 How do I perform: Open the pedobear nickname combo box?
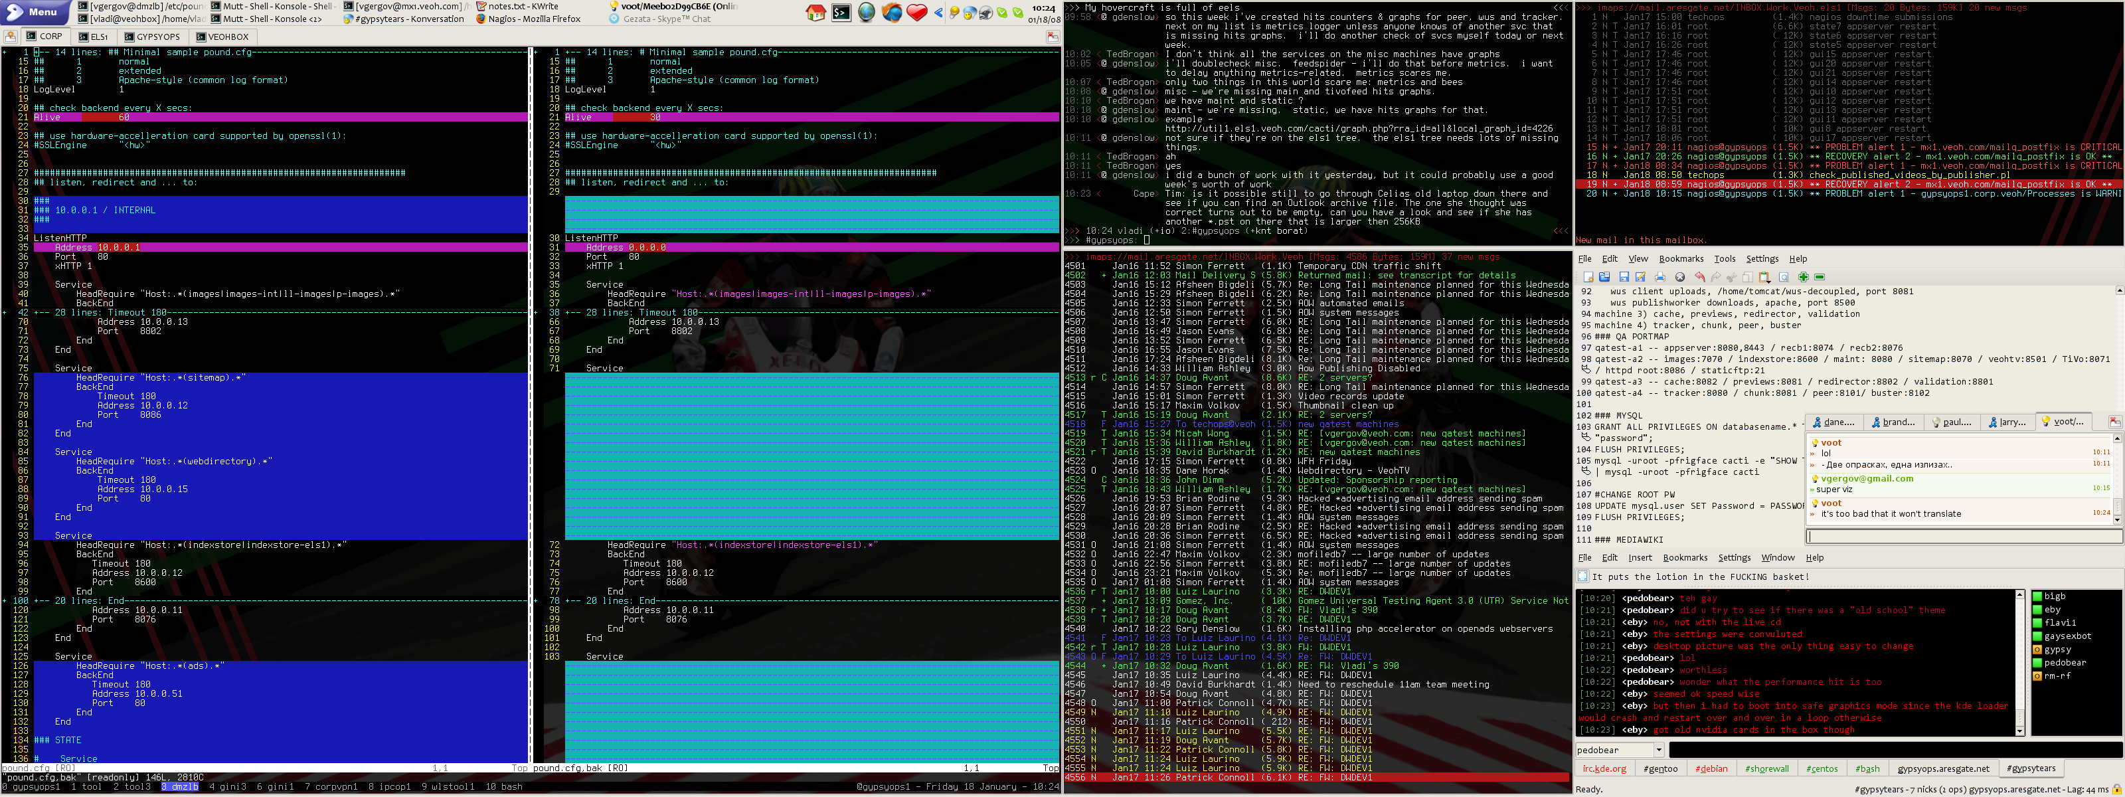[x=1659, y=750]
